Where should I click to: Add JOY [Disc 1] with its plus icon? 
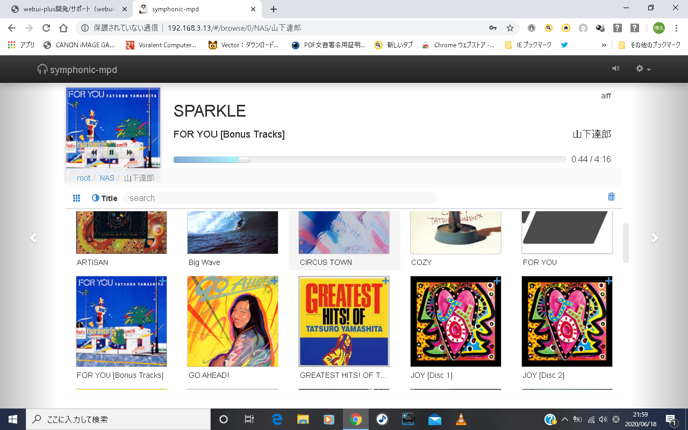pyautogui.click(x=497, y=281)
